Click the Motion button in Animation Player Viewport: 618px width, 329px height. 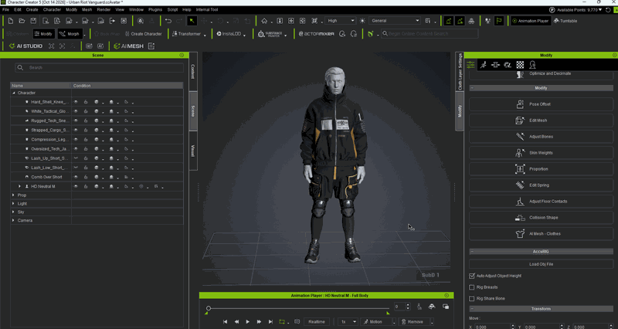(x=373, y=322)
